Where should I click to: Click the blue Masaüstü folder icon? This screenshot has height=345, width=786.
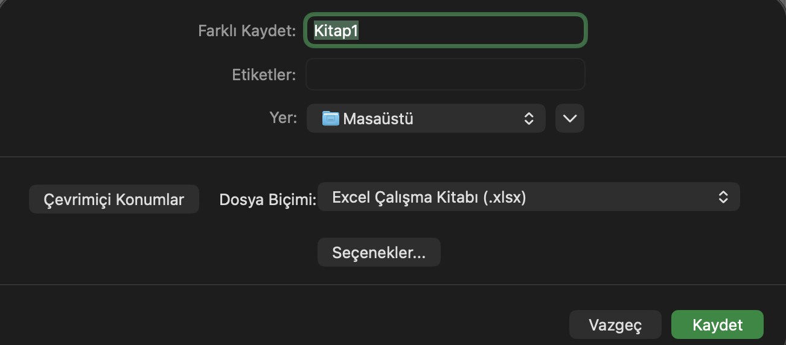pos(331,118)
